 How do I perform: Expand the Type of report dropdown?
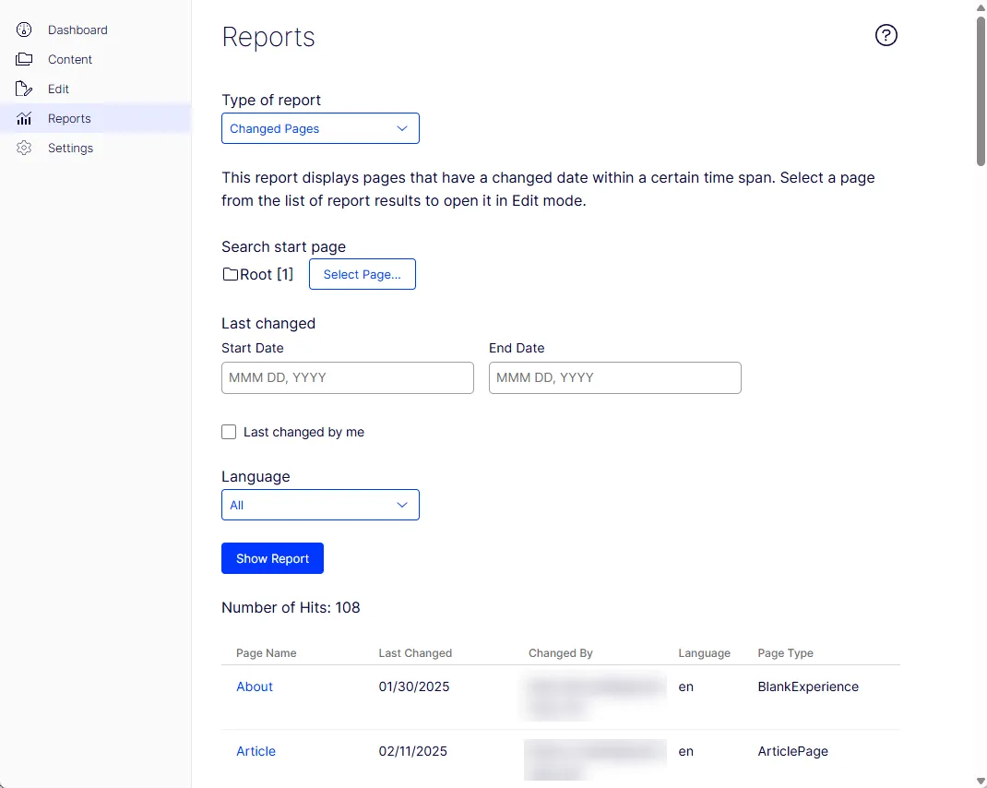pyautogui.click(x=320, y=128)
